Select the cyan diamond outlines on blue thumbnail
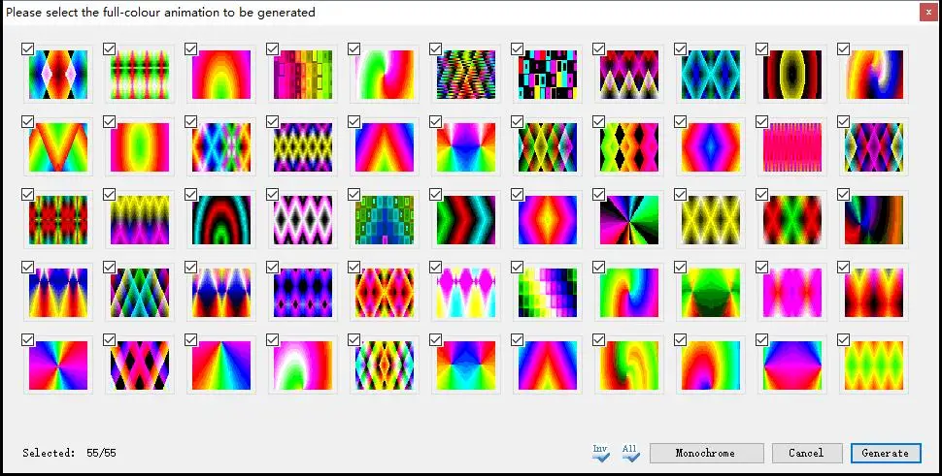 pos(711,75)
